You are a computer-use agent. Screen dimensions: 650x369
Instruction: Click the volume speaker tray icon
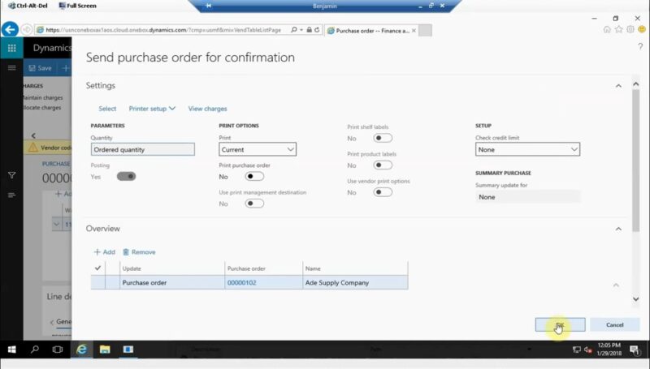click(587, 350)
